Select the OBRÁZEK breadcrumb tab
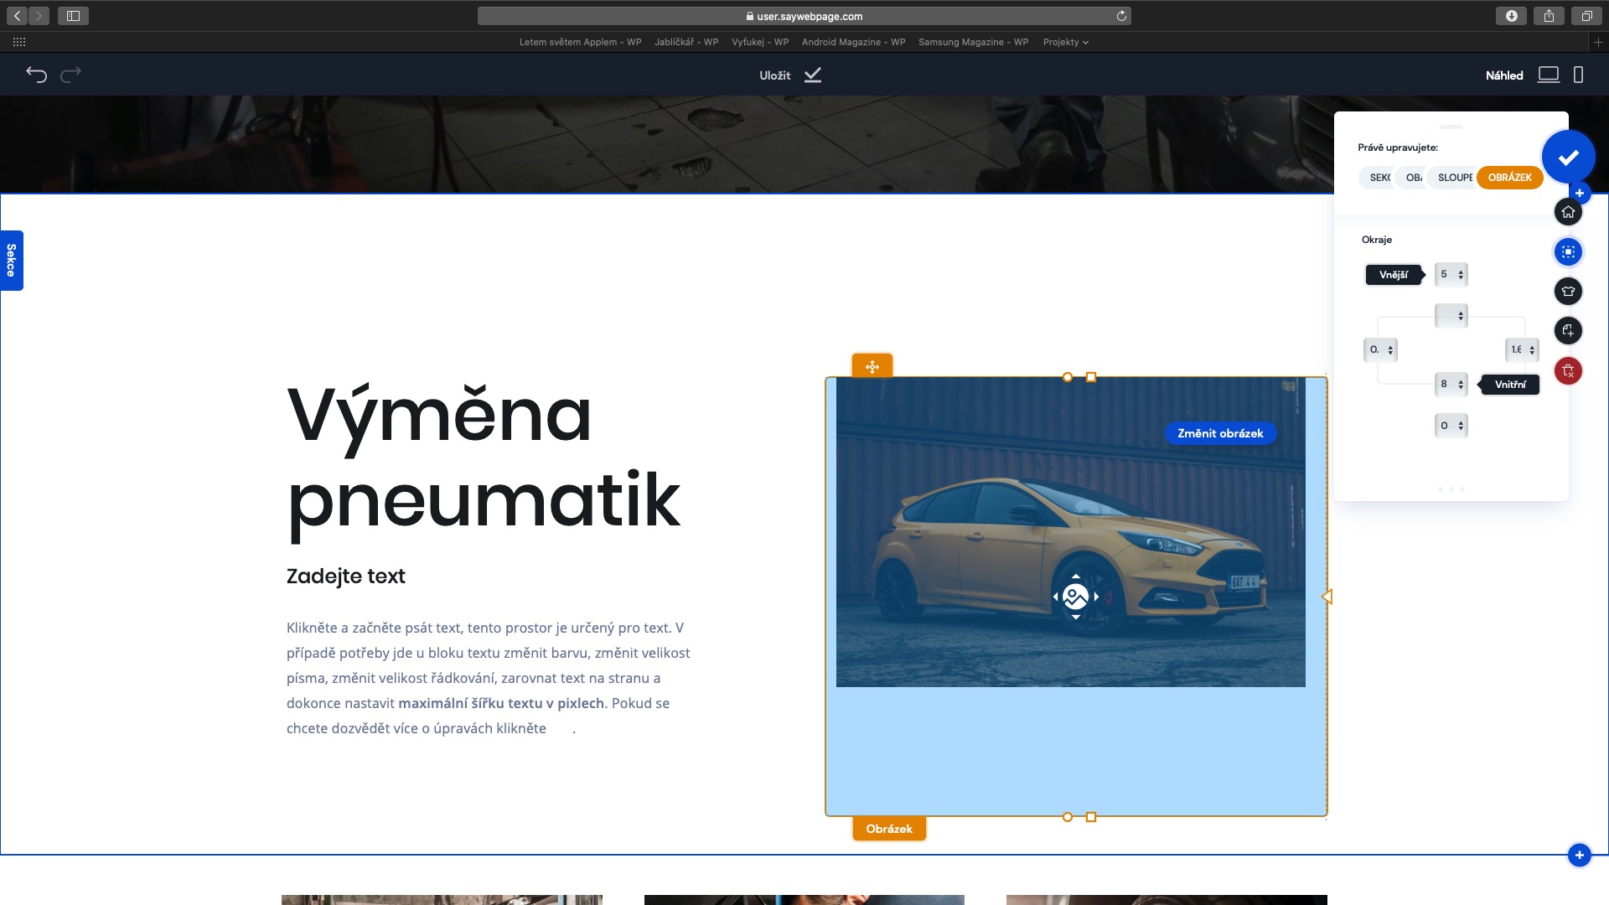 coord(1509,178)
